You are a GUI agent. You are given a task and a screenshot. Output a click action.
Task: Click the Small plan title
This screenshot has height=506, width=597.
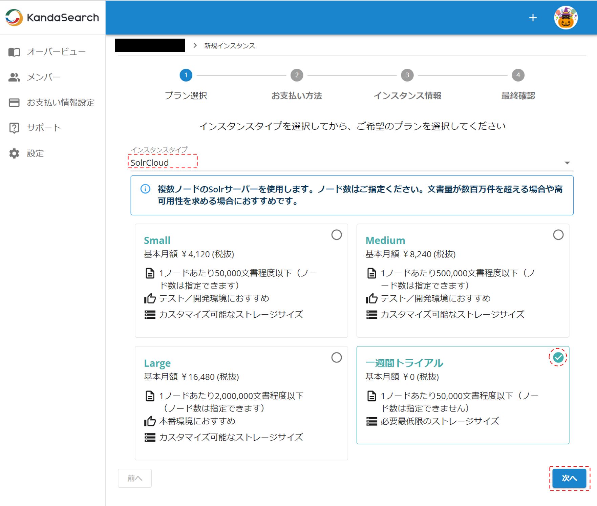157,240
